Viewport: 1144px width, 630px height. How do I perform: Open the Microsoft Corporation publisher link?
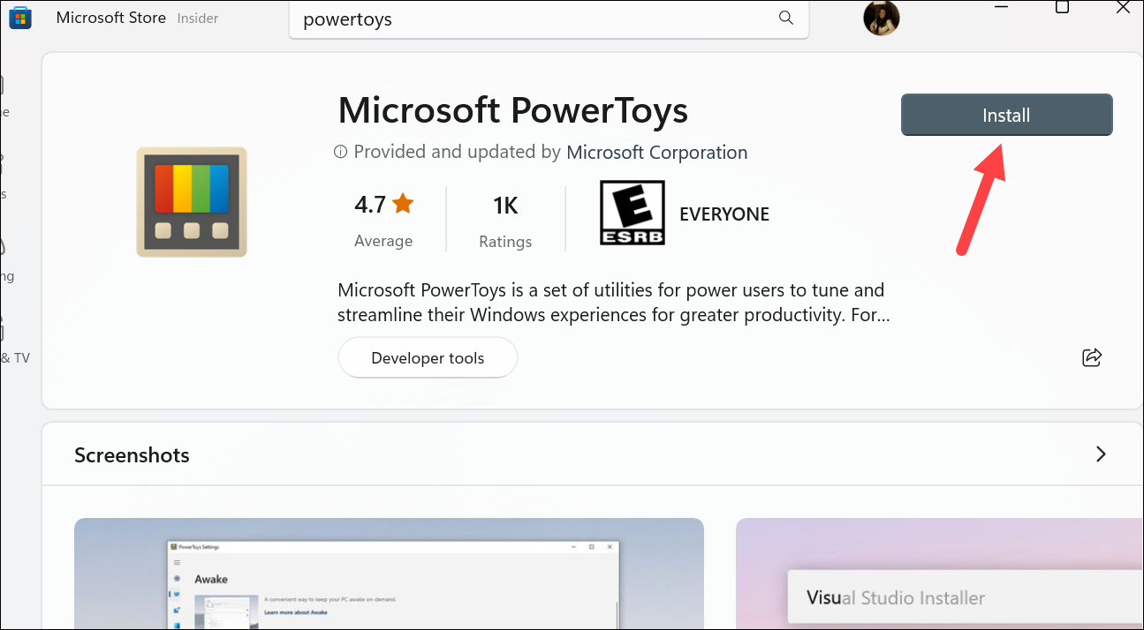[656, 153]
